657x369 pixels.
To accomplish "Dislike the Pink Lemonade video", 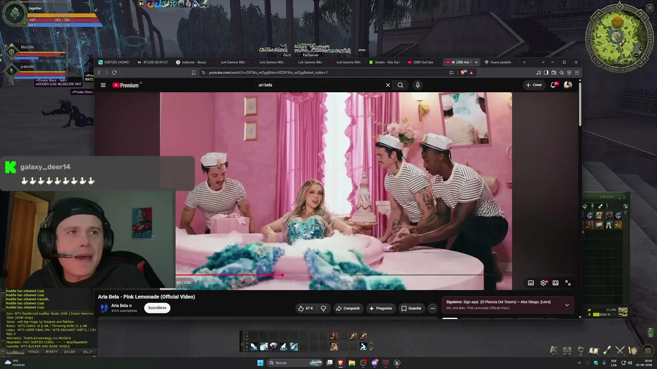I will coord(323,308).
